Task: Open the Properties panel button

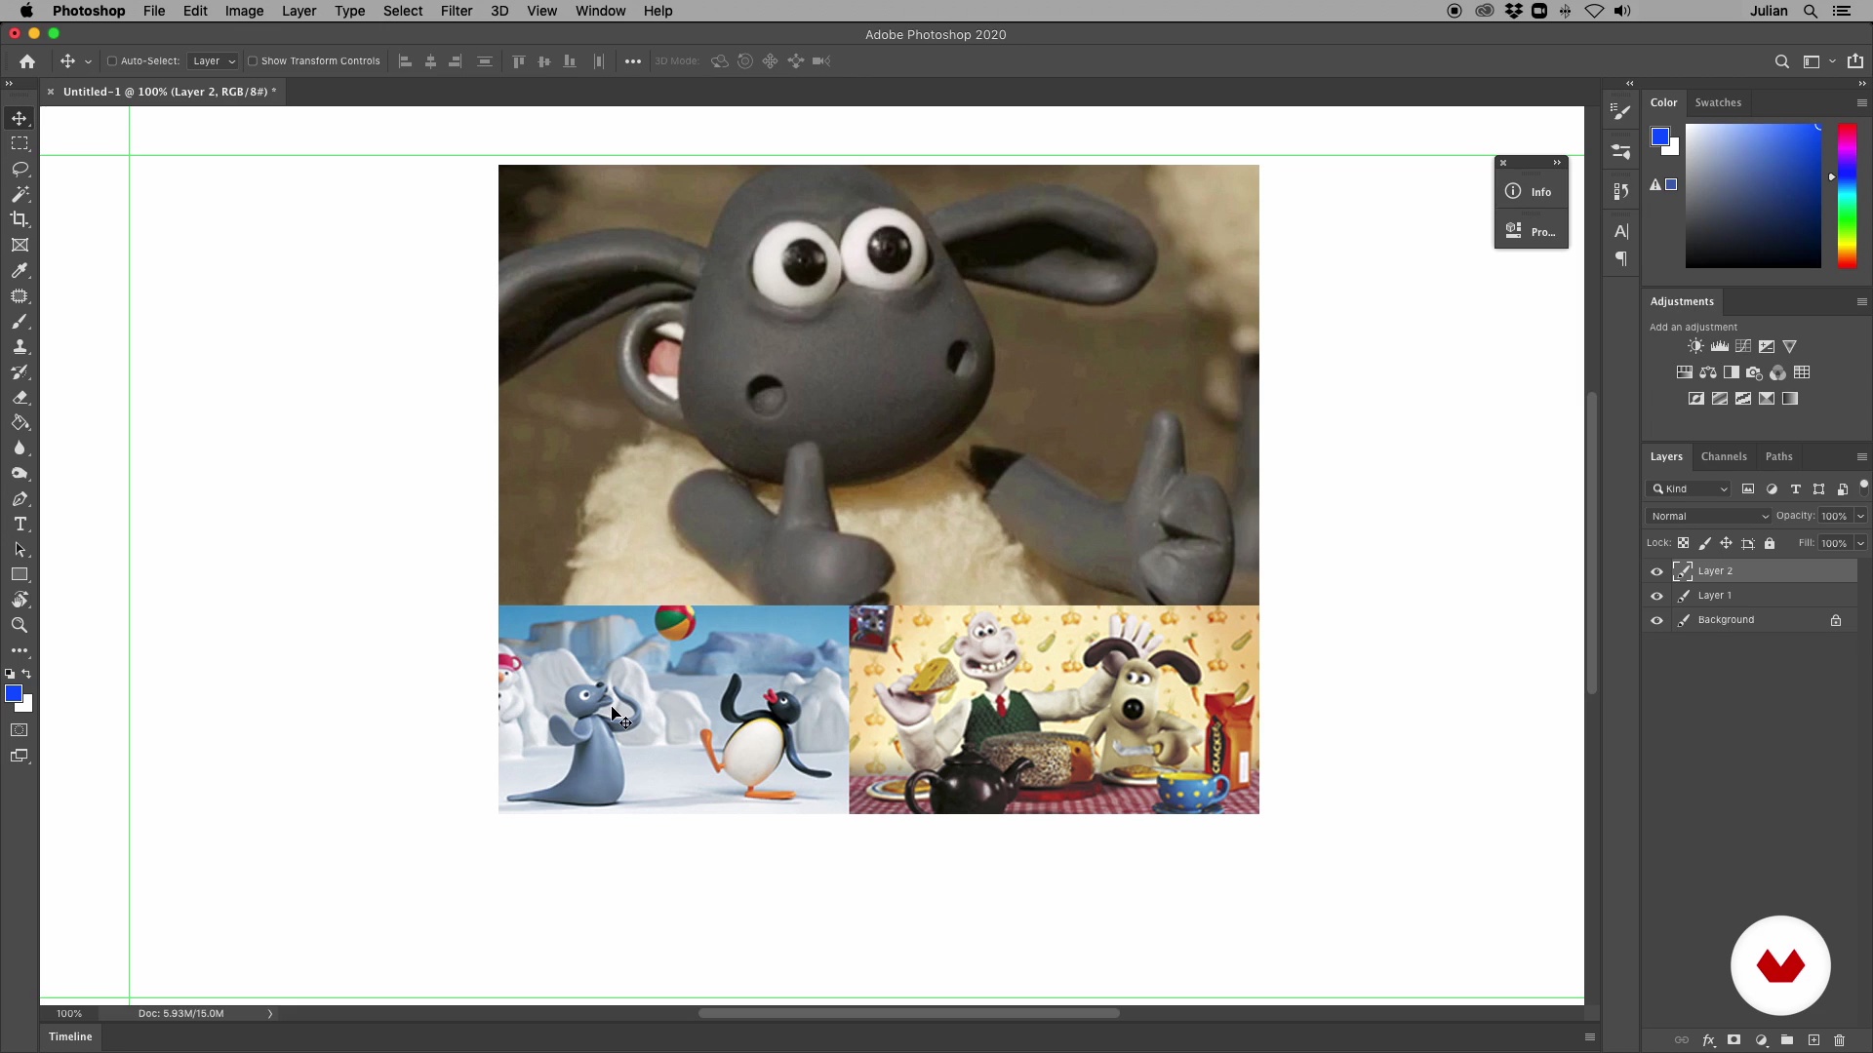Action: click(x=1531, y=232)
